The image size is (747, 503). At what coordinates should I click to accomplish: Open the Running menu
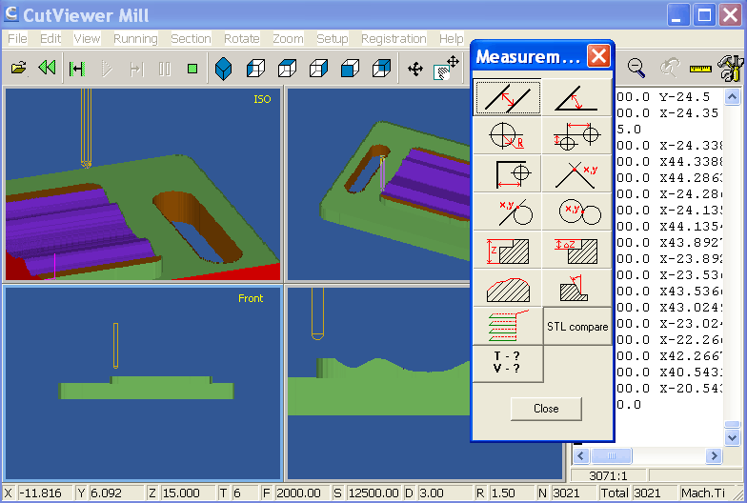pyautogui.click(x=135, y=39)
